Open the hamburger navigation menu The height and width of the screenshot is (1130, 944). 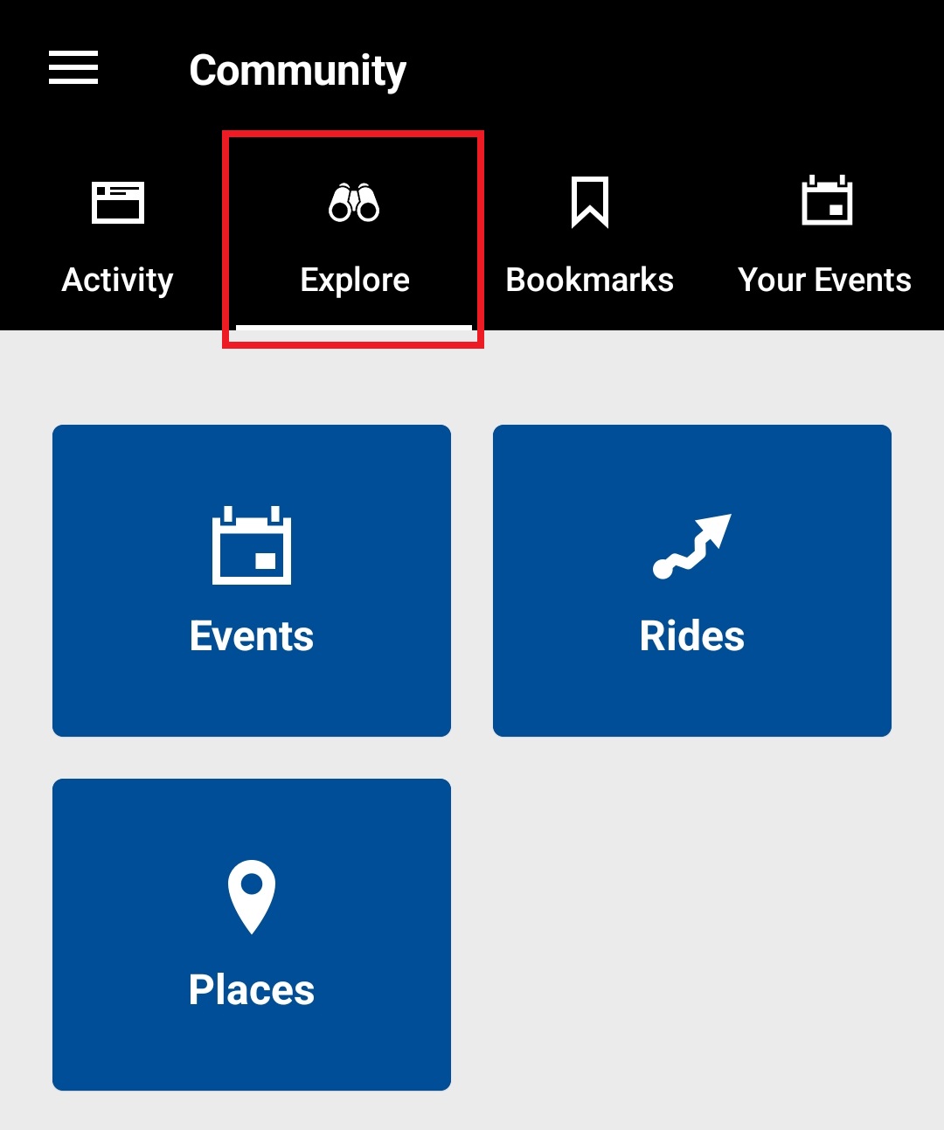[73, 68]
